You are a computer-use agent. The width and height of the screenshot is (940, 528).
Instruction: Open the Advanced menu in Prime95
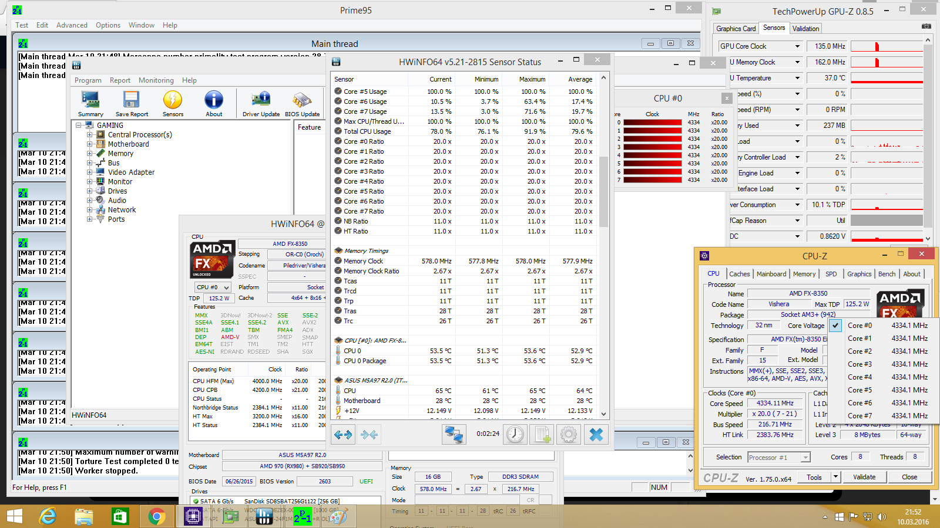click(72, 25)
